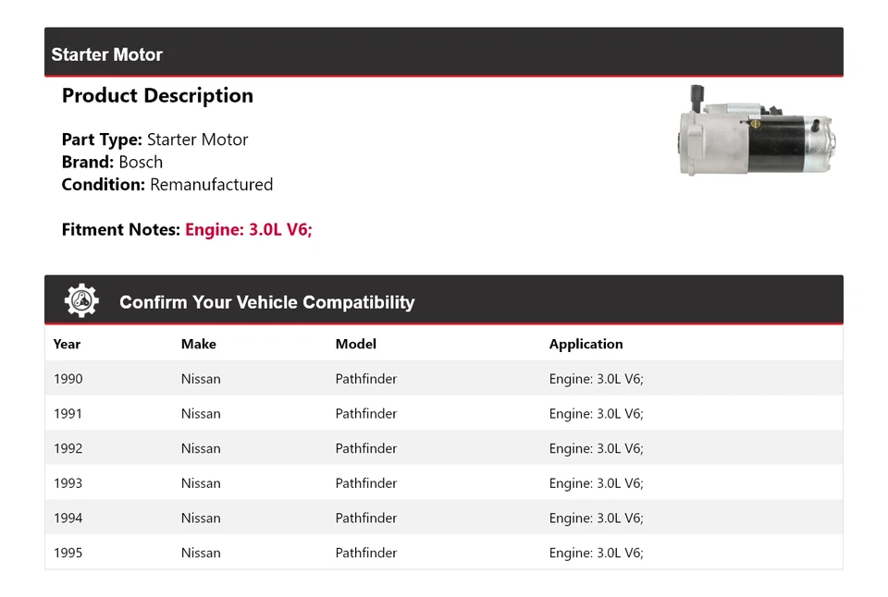Select the 1995 Nissan Pathfinder row
This screenshot has width=888, height=597.
(x=444, y=553)
